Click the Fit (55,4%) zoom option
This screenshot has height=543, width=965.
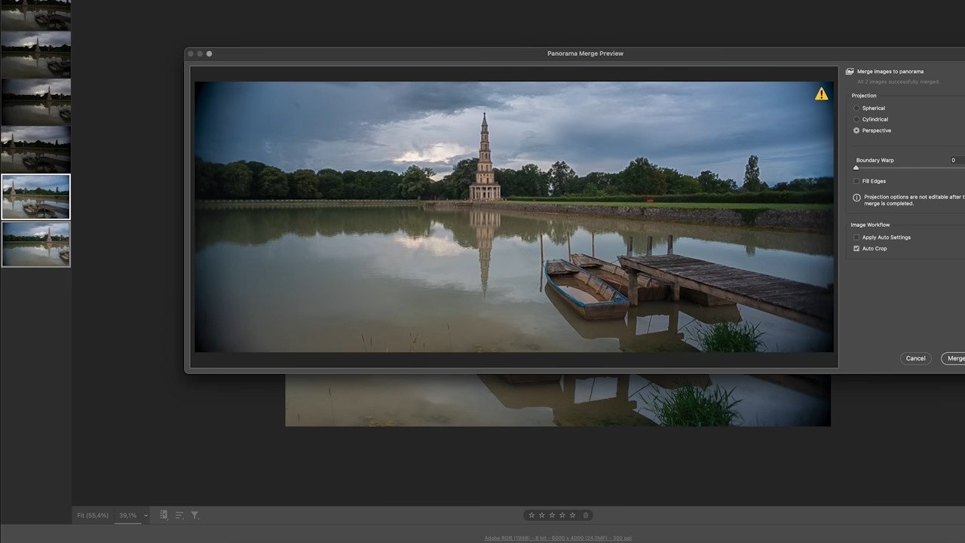93,516
